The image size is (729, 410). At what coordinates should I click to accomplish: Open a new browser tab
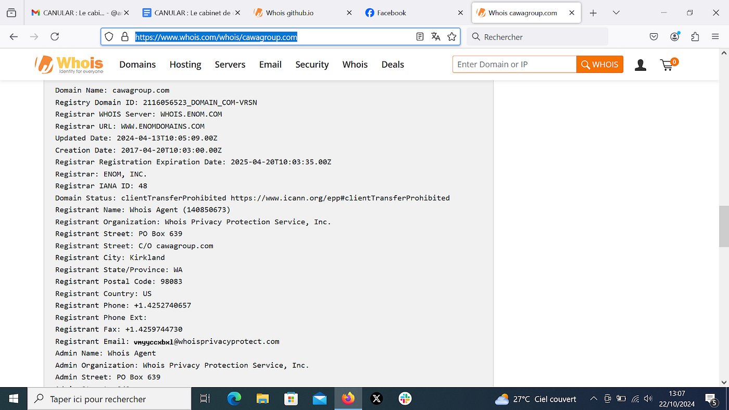coord(593,13)
